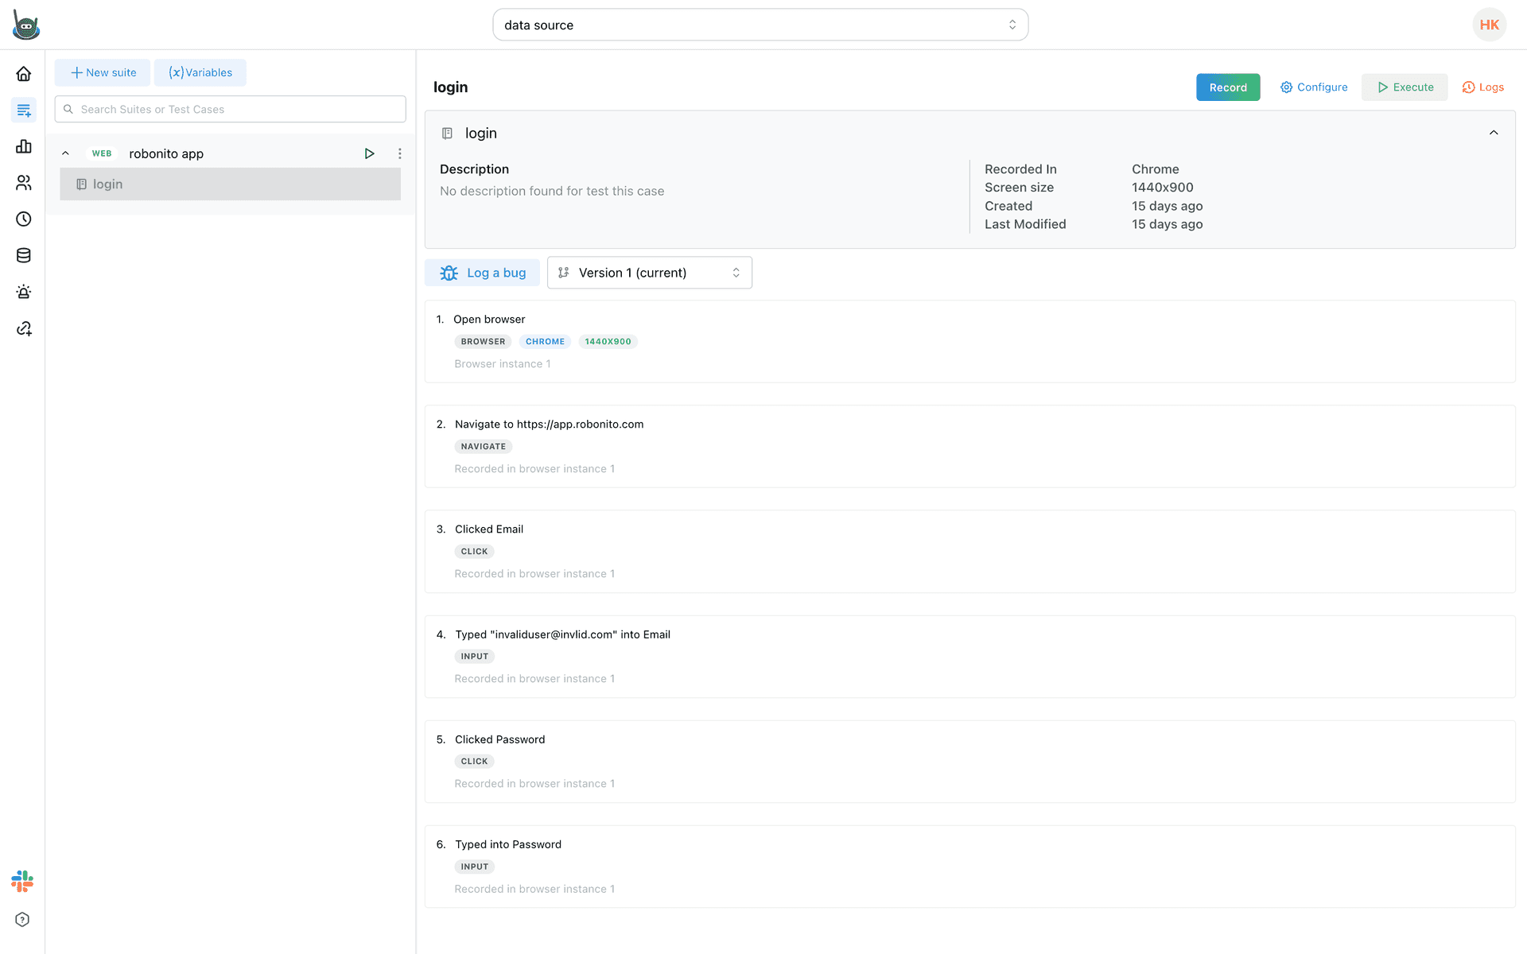Click the document icon beside login header
Image resolution: width=1527 pixels, height=954 pixels.
[x=447, y=134]
